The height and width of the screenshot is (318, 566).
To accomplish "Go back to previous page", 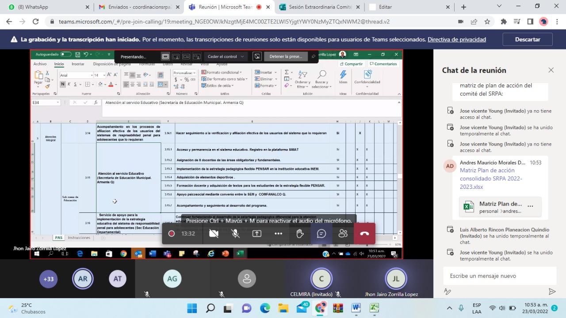I will (x=9, y=22).
